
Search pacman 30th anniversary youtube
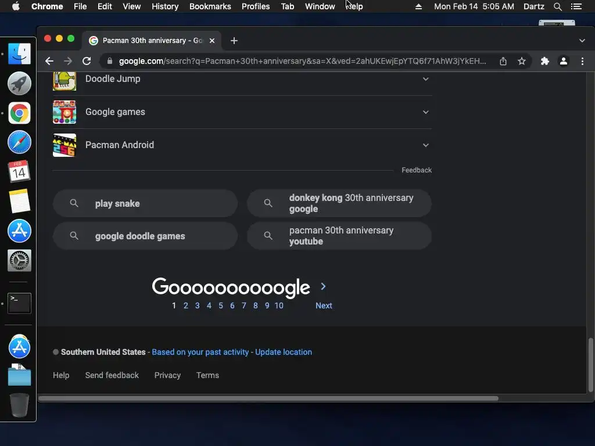(x=339, y=236)
